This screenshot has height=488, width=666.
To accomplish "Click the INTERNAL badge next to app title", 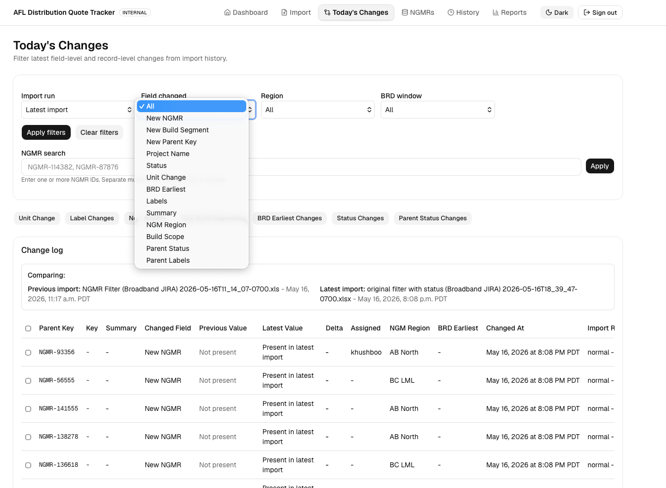I will click(x=134, y=12).
